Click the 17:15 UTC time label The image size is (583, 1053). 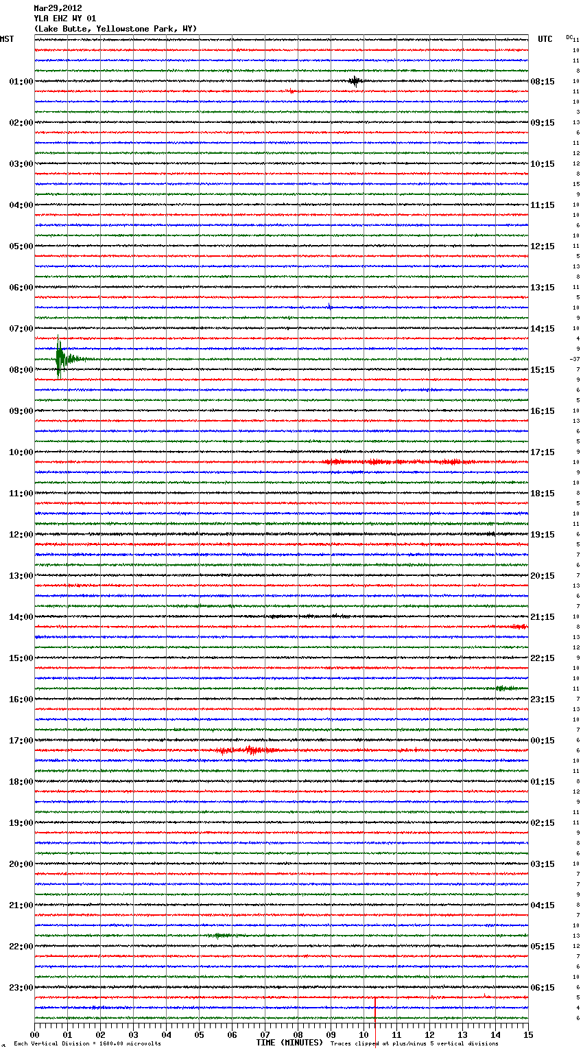(x=543, y=452)
